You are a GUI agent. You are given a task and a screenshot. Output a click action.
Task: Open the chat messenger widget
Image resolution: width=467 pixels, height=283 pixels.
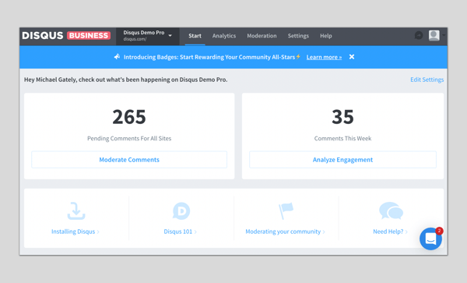430,239
